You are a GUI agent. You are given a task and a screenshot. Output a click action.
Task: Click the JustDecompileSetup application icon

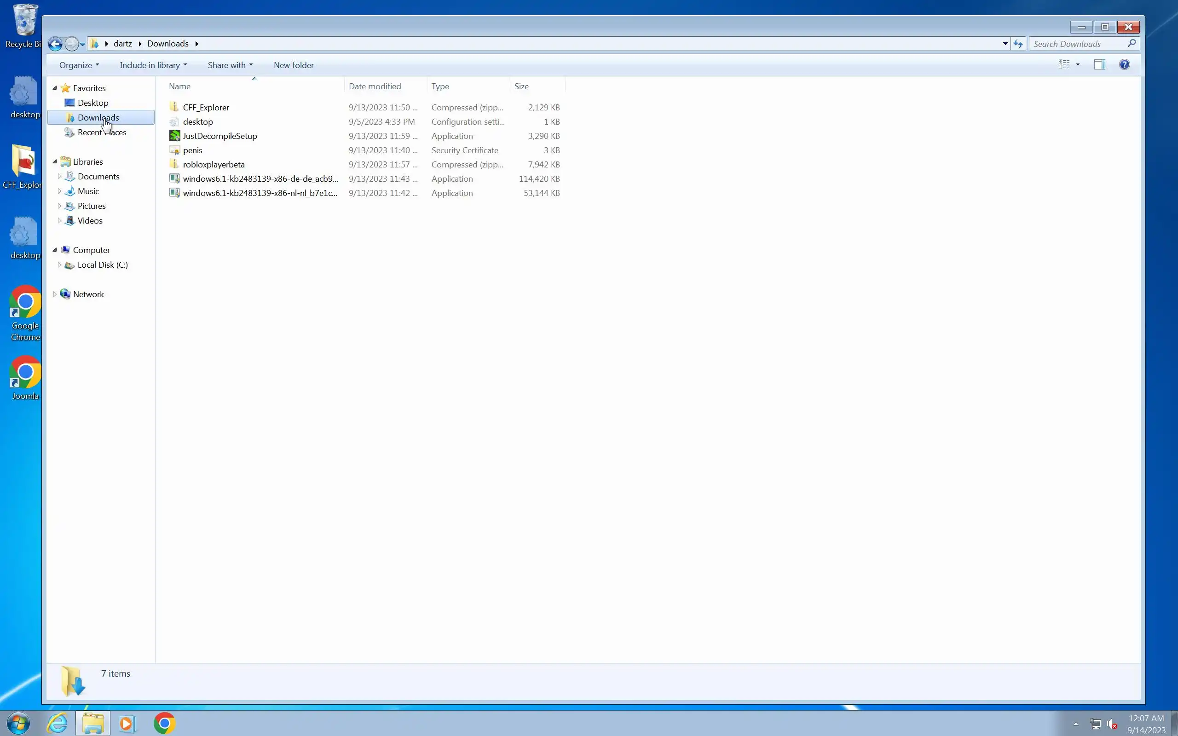point(174,136)
